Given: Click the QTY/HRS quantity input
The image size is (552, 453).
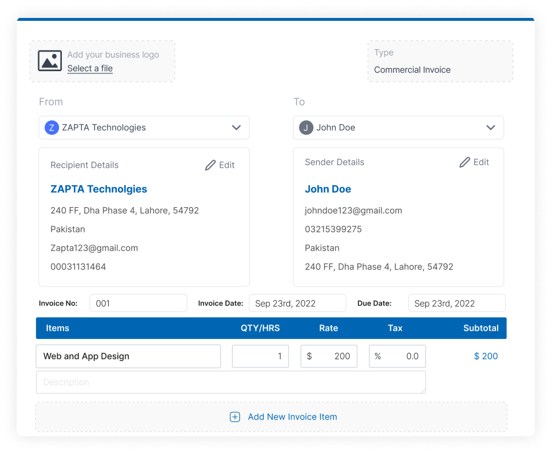Looking at the screenshot, I should pos(260,356).
